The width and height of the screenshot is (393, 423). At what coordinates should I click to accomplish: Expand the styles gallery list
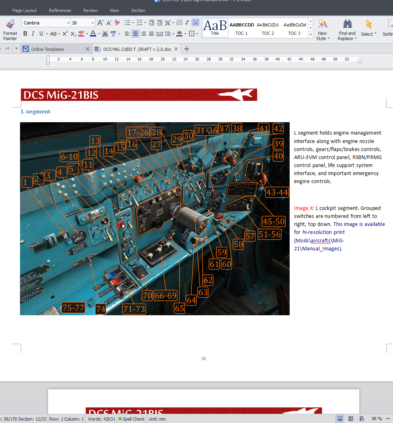(x=311, y=34)
